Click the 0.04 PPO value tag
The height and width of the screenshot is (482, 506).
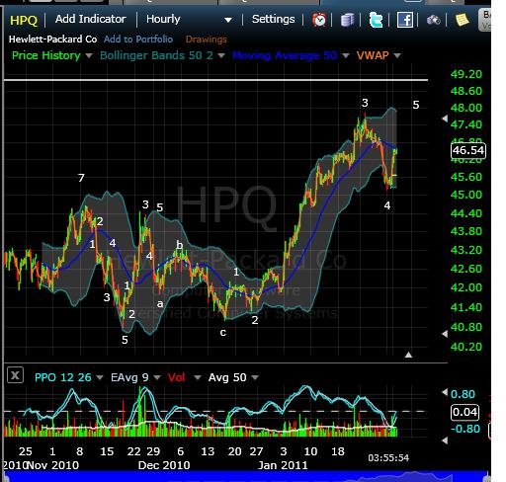(464, 412)
